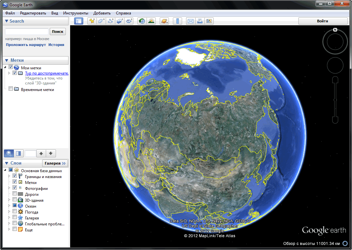Collapse the Слои panel
The image size is (352, 250).
point(7,163)
